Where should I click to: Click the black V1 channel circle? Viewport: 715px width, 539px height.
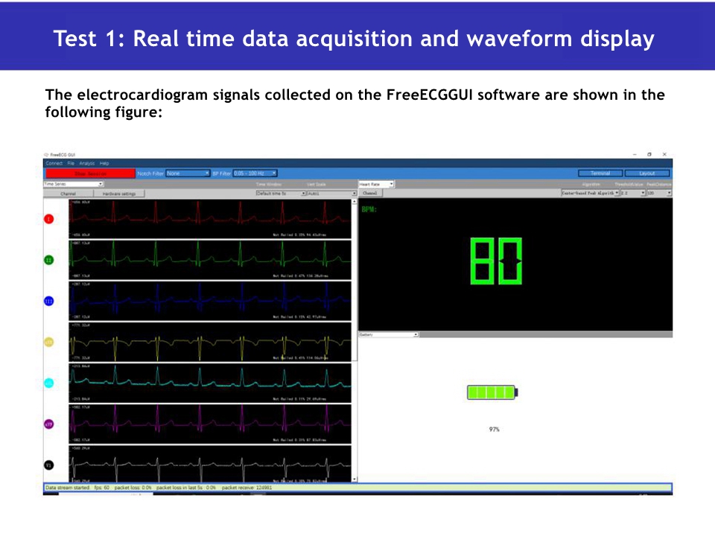49,465
